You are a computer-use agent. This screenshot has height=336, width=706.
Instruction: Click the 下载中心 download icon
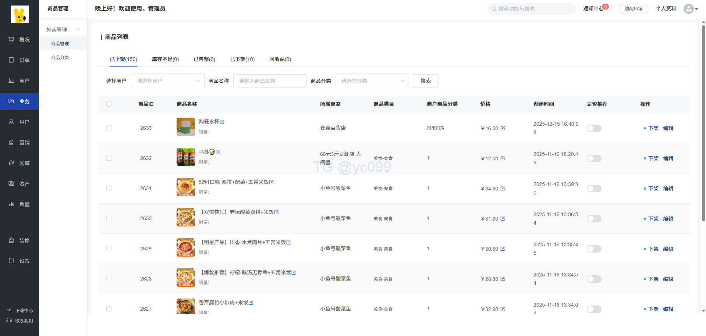pos(9,310)
